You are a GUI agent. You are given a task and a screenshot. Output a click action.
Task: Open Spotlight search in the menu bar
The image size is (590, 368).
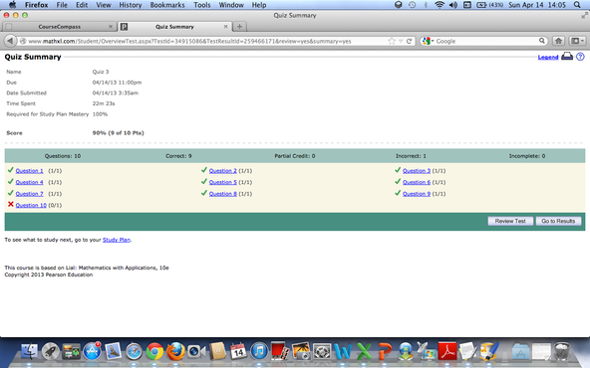(x=577, y=5)
